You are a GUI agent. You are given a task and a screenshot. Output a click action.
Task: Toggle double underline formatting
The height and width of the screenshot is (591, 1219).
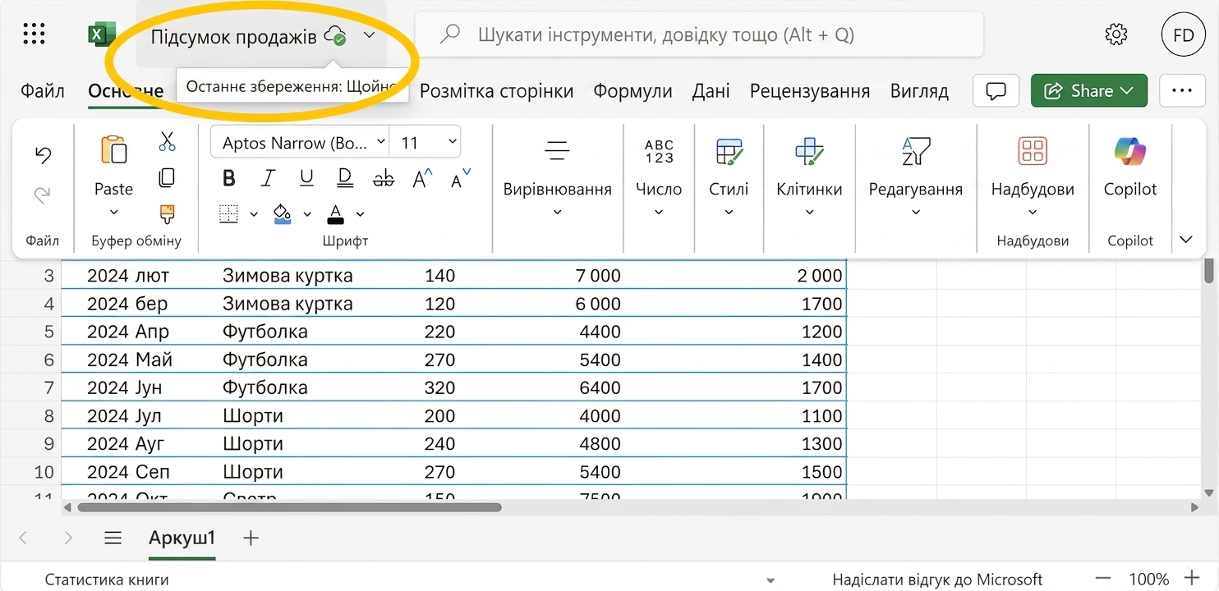click(345, 178)
